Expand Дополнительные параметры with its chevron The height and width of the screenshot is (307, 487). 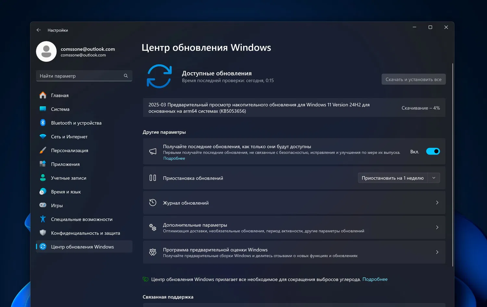[x=437, y=227]
